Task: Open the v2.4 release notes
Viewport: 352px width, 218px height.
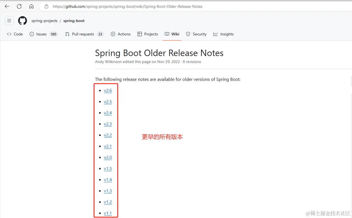Action: point(108,113)
